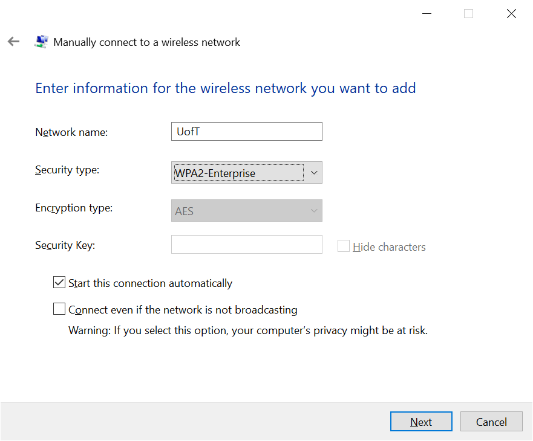Click the Network name field containing UofT
The height and width of the screenshot is (441, 533).
[246, 131]
